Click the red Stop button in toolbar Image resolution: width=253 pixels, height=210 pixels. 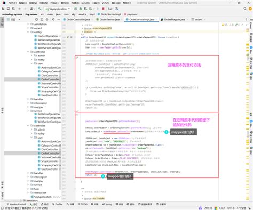(x=103, y=9)
